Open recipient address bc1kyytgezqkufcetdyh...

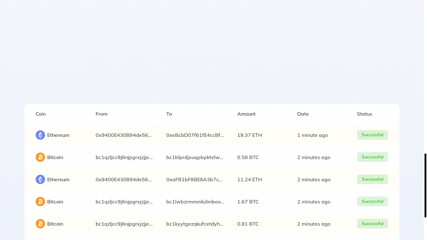pos(195,224)
